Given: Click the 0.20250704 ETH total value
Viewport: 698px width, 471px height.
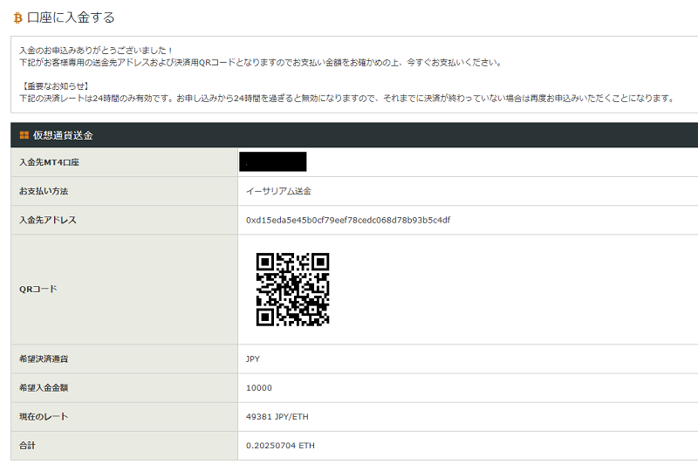Looking at the screenshot, I should tap(280, 446).
